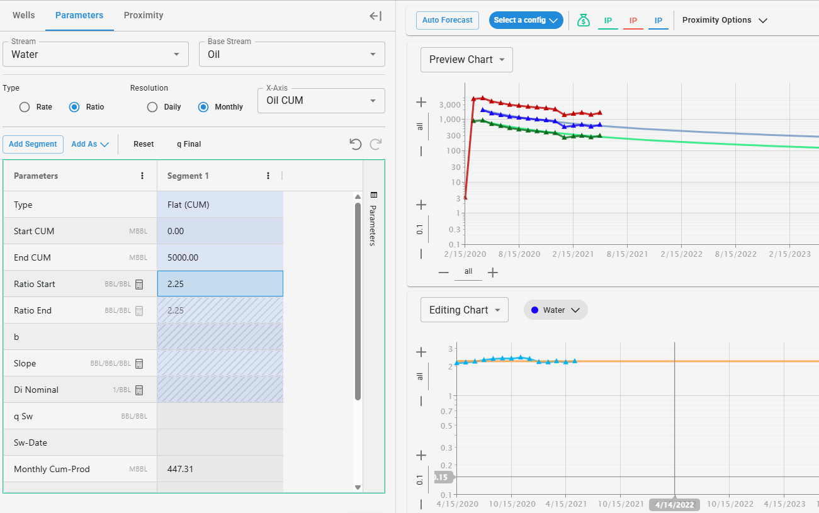Viewport: 819px width, 513px height.
Task: Click the Auto Forecast button
Action: pyautogui.click(x=447, y=20)
